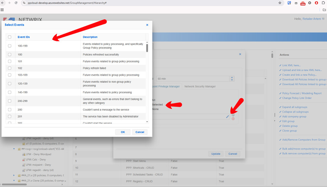
Task: Collapse the ##<svg> group tree node
Action: (x=14, y=149)
